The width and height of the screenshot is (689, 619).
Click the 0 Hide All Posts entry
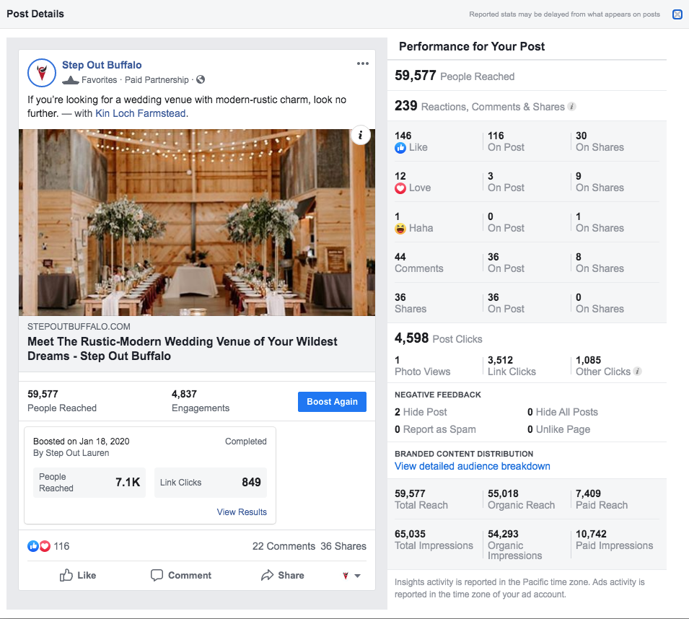click(563, 412)
